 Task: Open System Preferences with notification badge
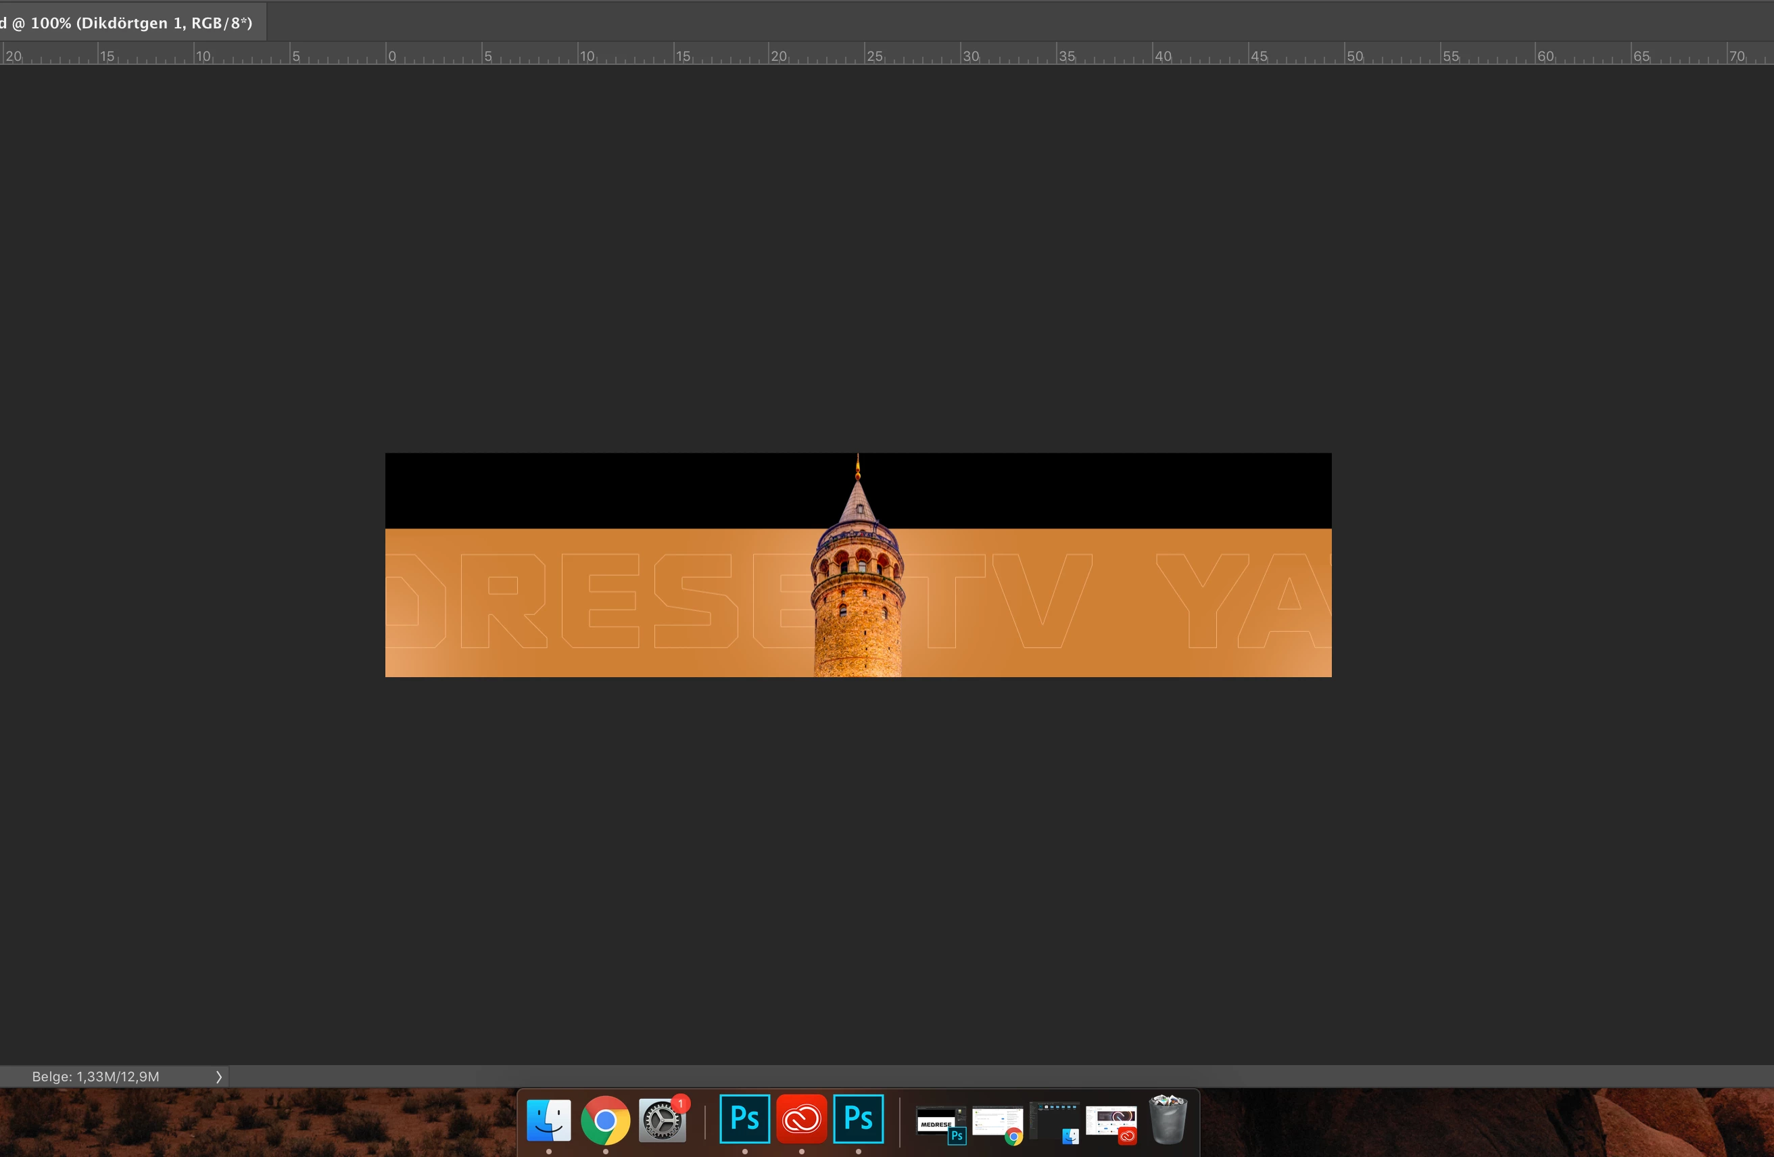[x=662, y=1120]
